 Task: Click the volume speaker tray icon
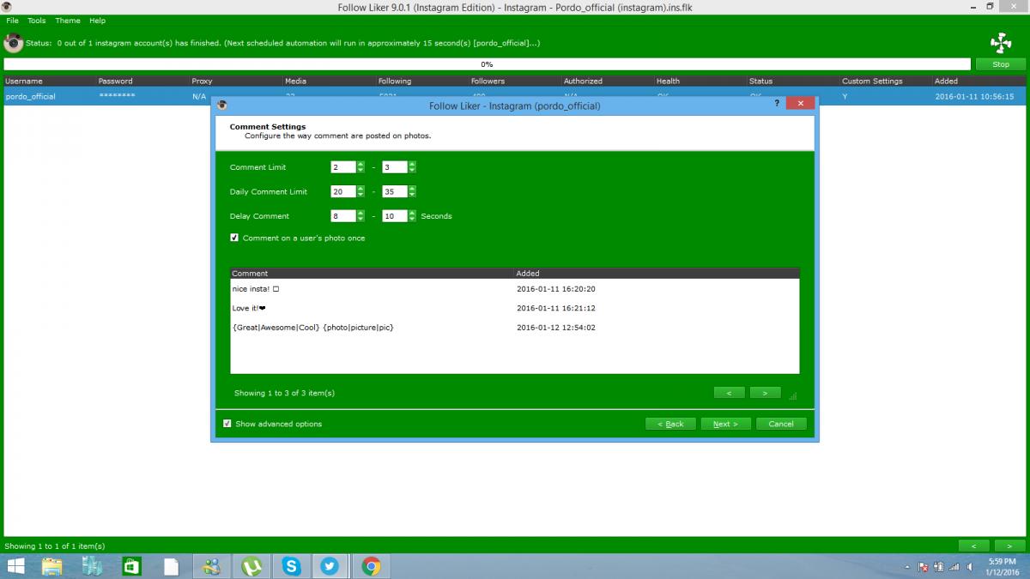tap(968, 567)
